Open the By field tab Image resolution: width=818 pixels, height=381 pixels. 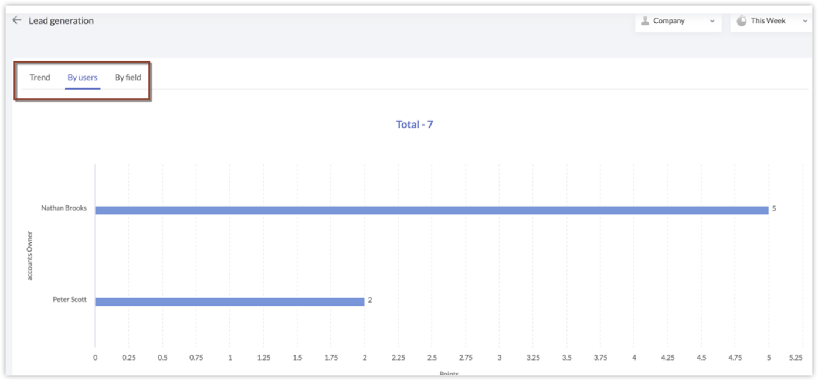click(x=128, y=77)
